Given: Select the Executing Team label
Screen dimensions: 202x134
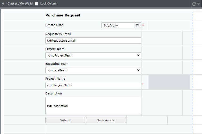Looking at the screenshot, I should coord(57,64).
